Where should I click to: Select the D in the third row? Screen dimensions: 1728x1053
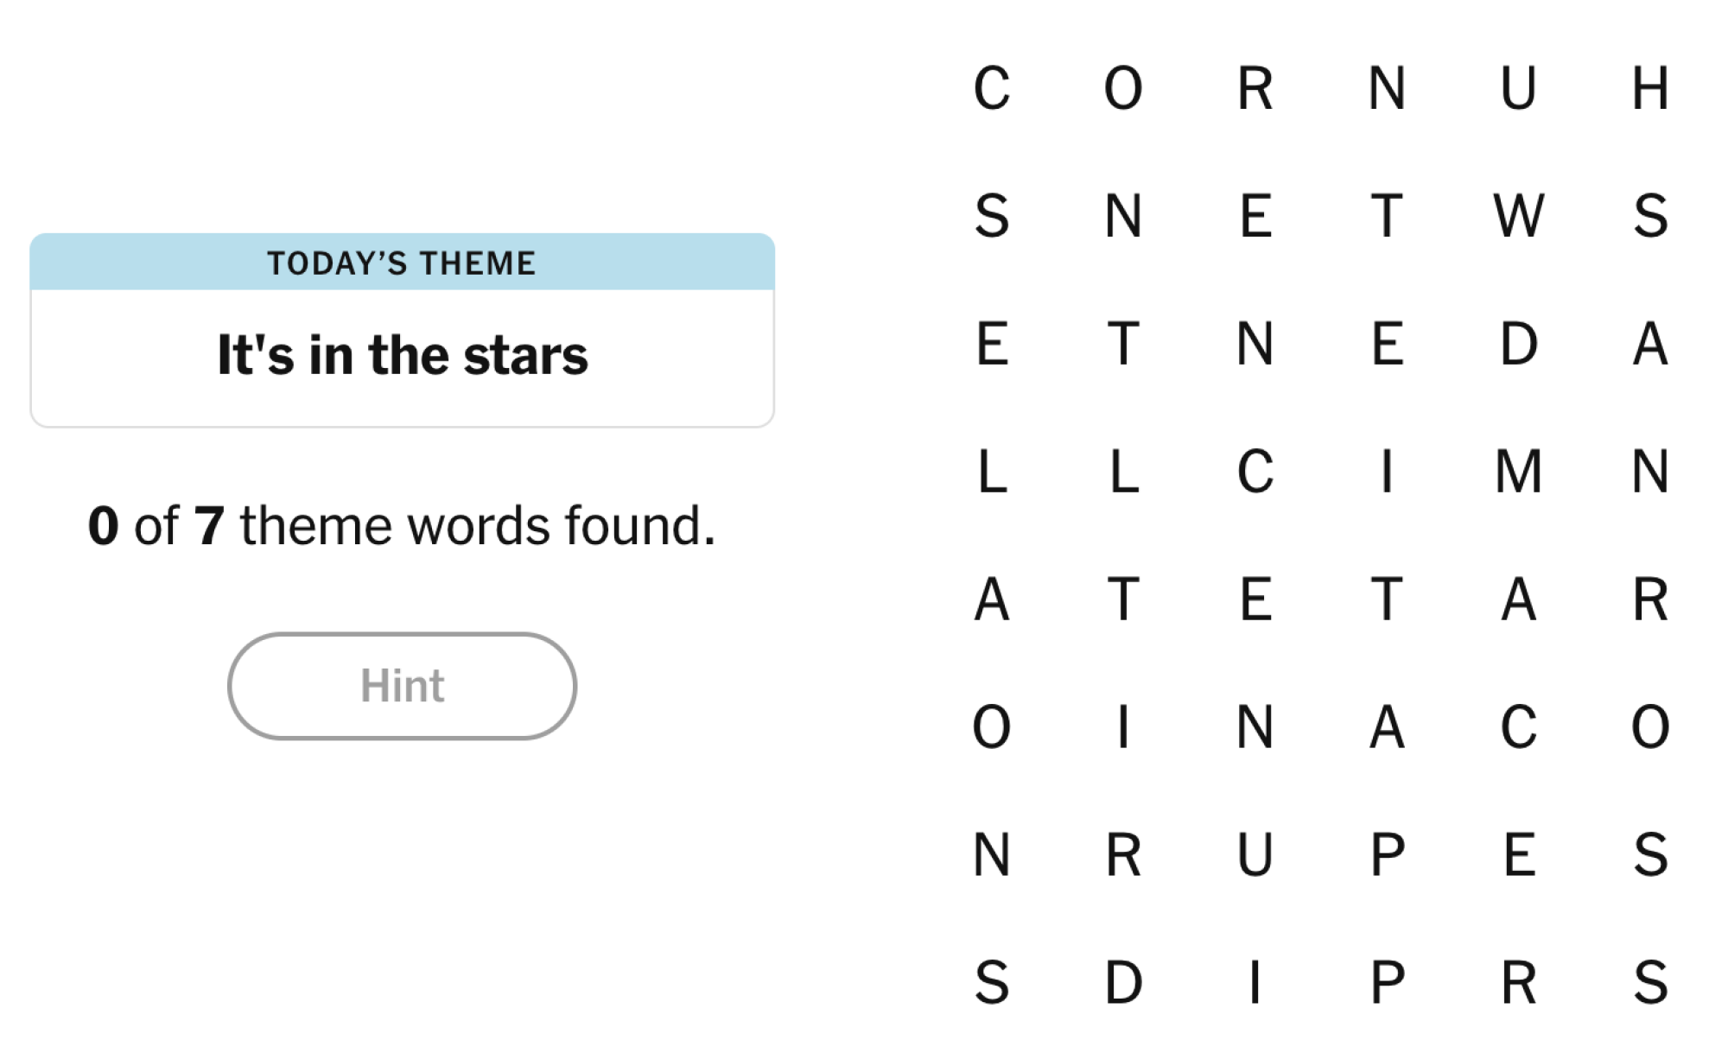[x=1521, y=344]
